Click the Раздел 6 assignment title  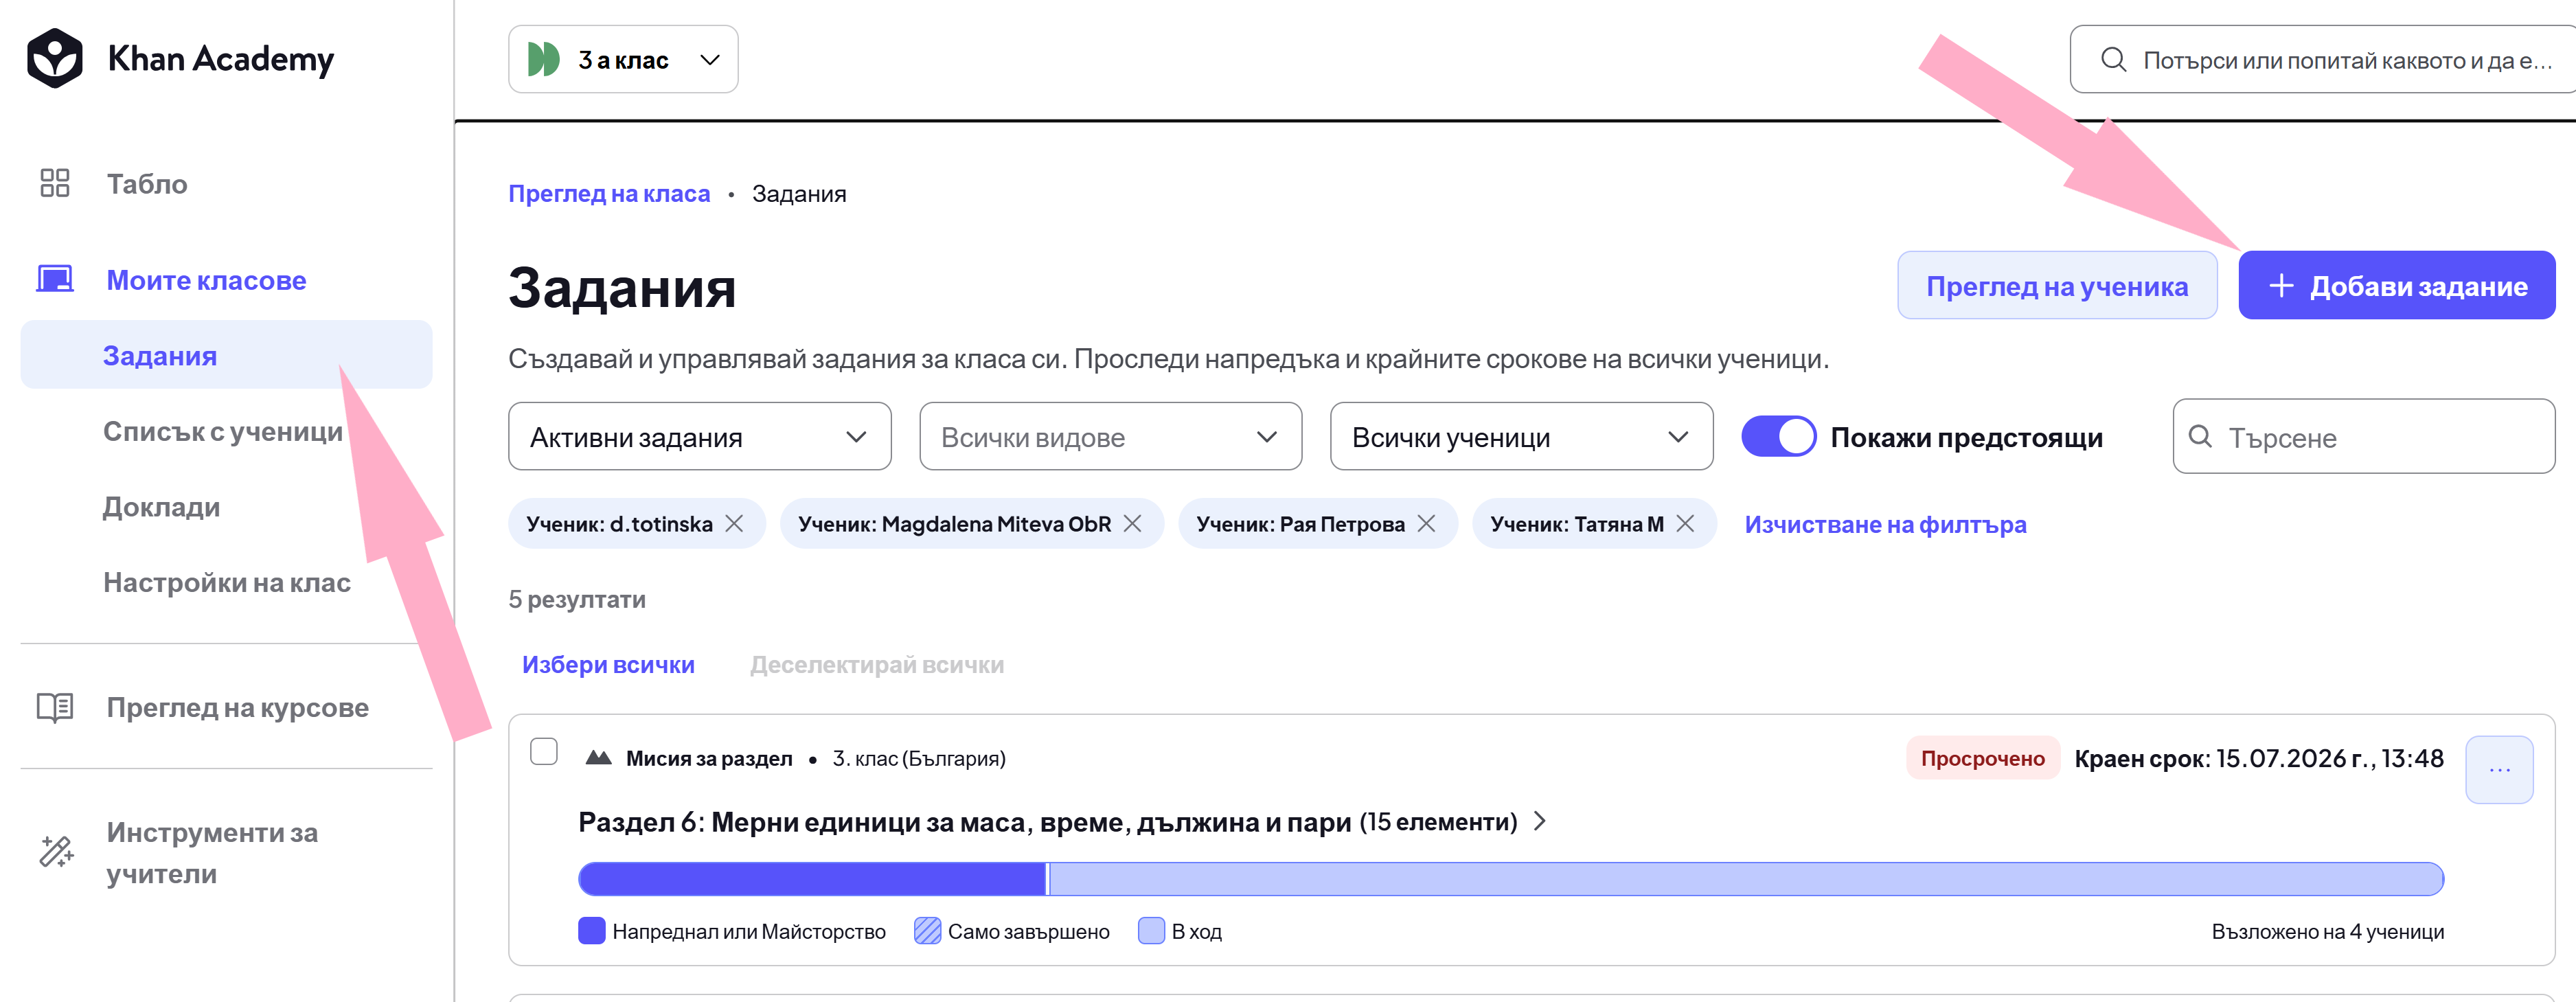pos(1048,822)
